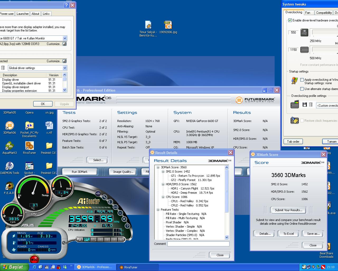Click the Windows Başlat start button

coord(15,267)
